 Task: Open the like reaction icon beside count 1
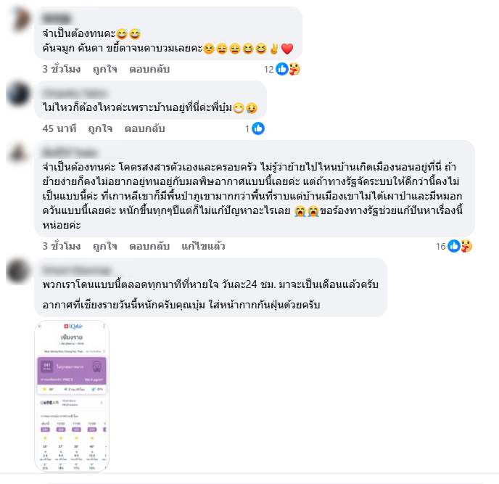pyautogui.click(x=258, y=128)
